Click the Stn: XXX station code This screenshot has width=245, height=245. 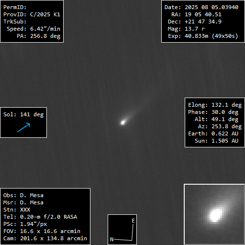[x=17, y=210]
